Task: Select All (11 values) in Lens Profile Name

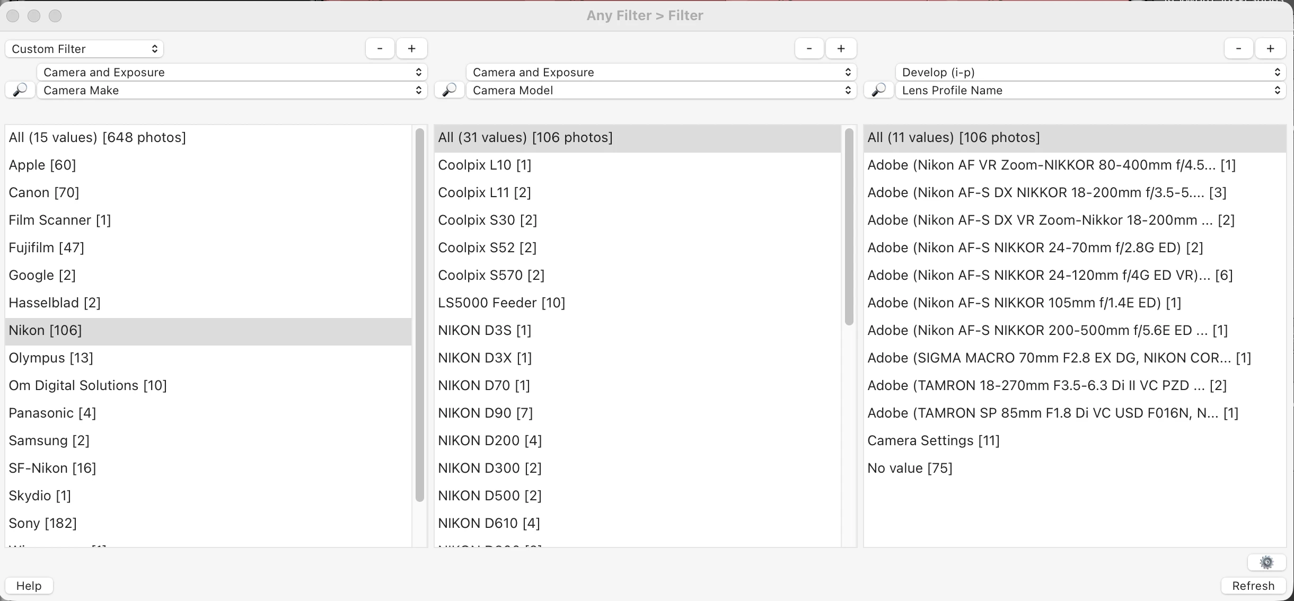Action: tap(1075, 138)
